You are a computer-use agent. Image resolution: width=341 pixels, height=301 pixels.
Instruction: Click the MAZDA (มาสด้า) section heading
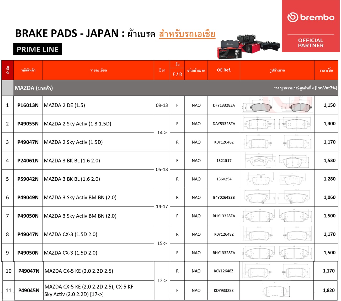34,88
